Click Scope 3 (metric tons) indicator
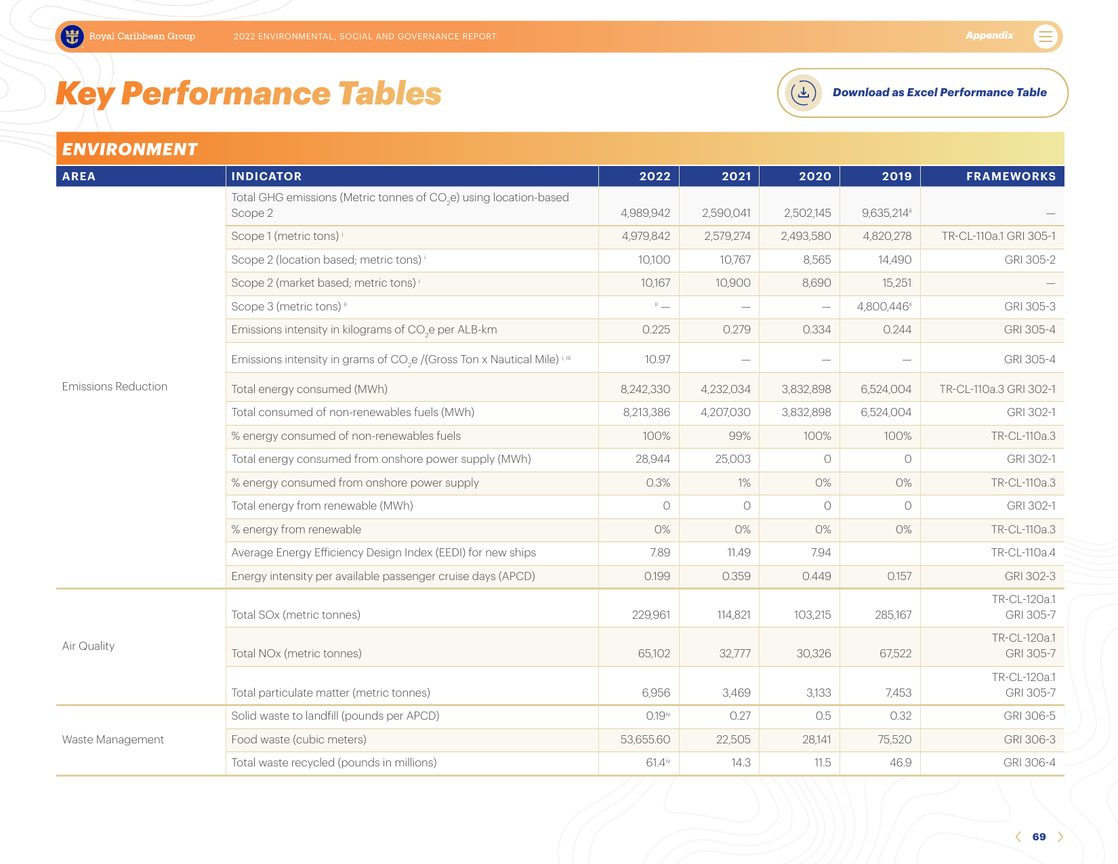 click(289, 306)
